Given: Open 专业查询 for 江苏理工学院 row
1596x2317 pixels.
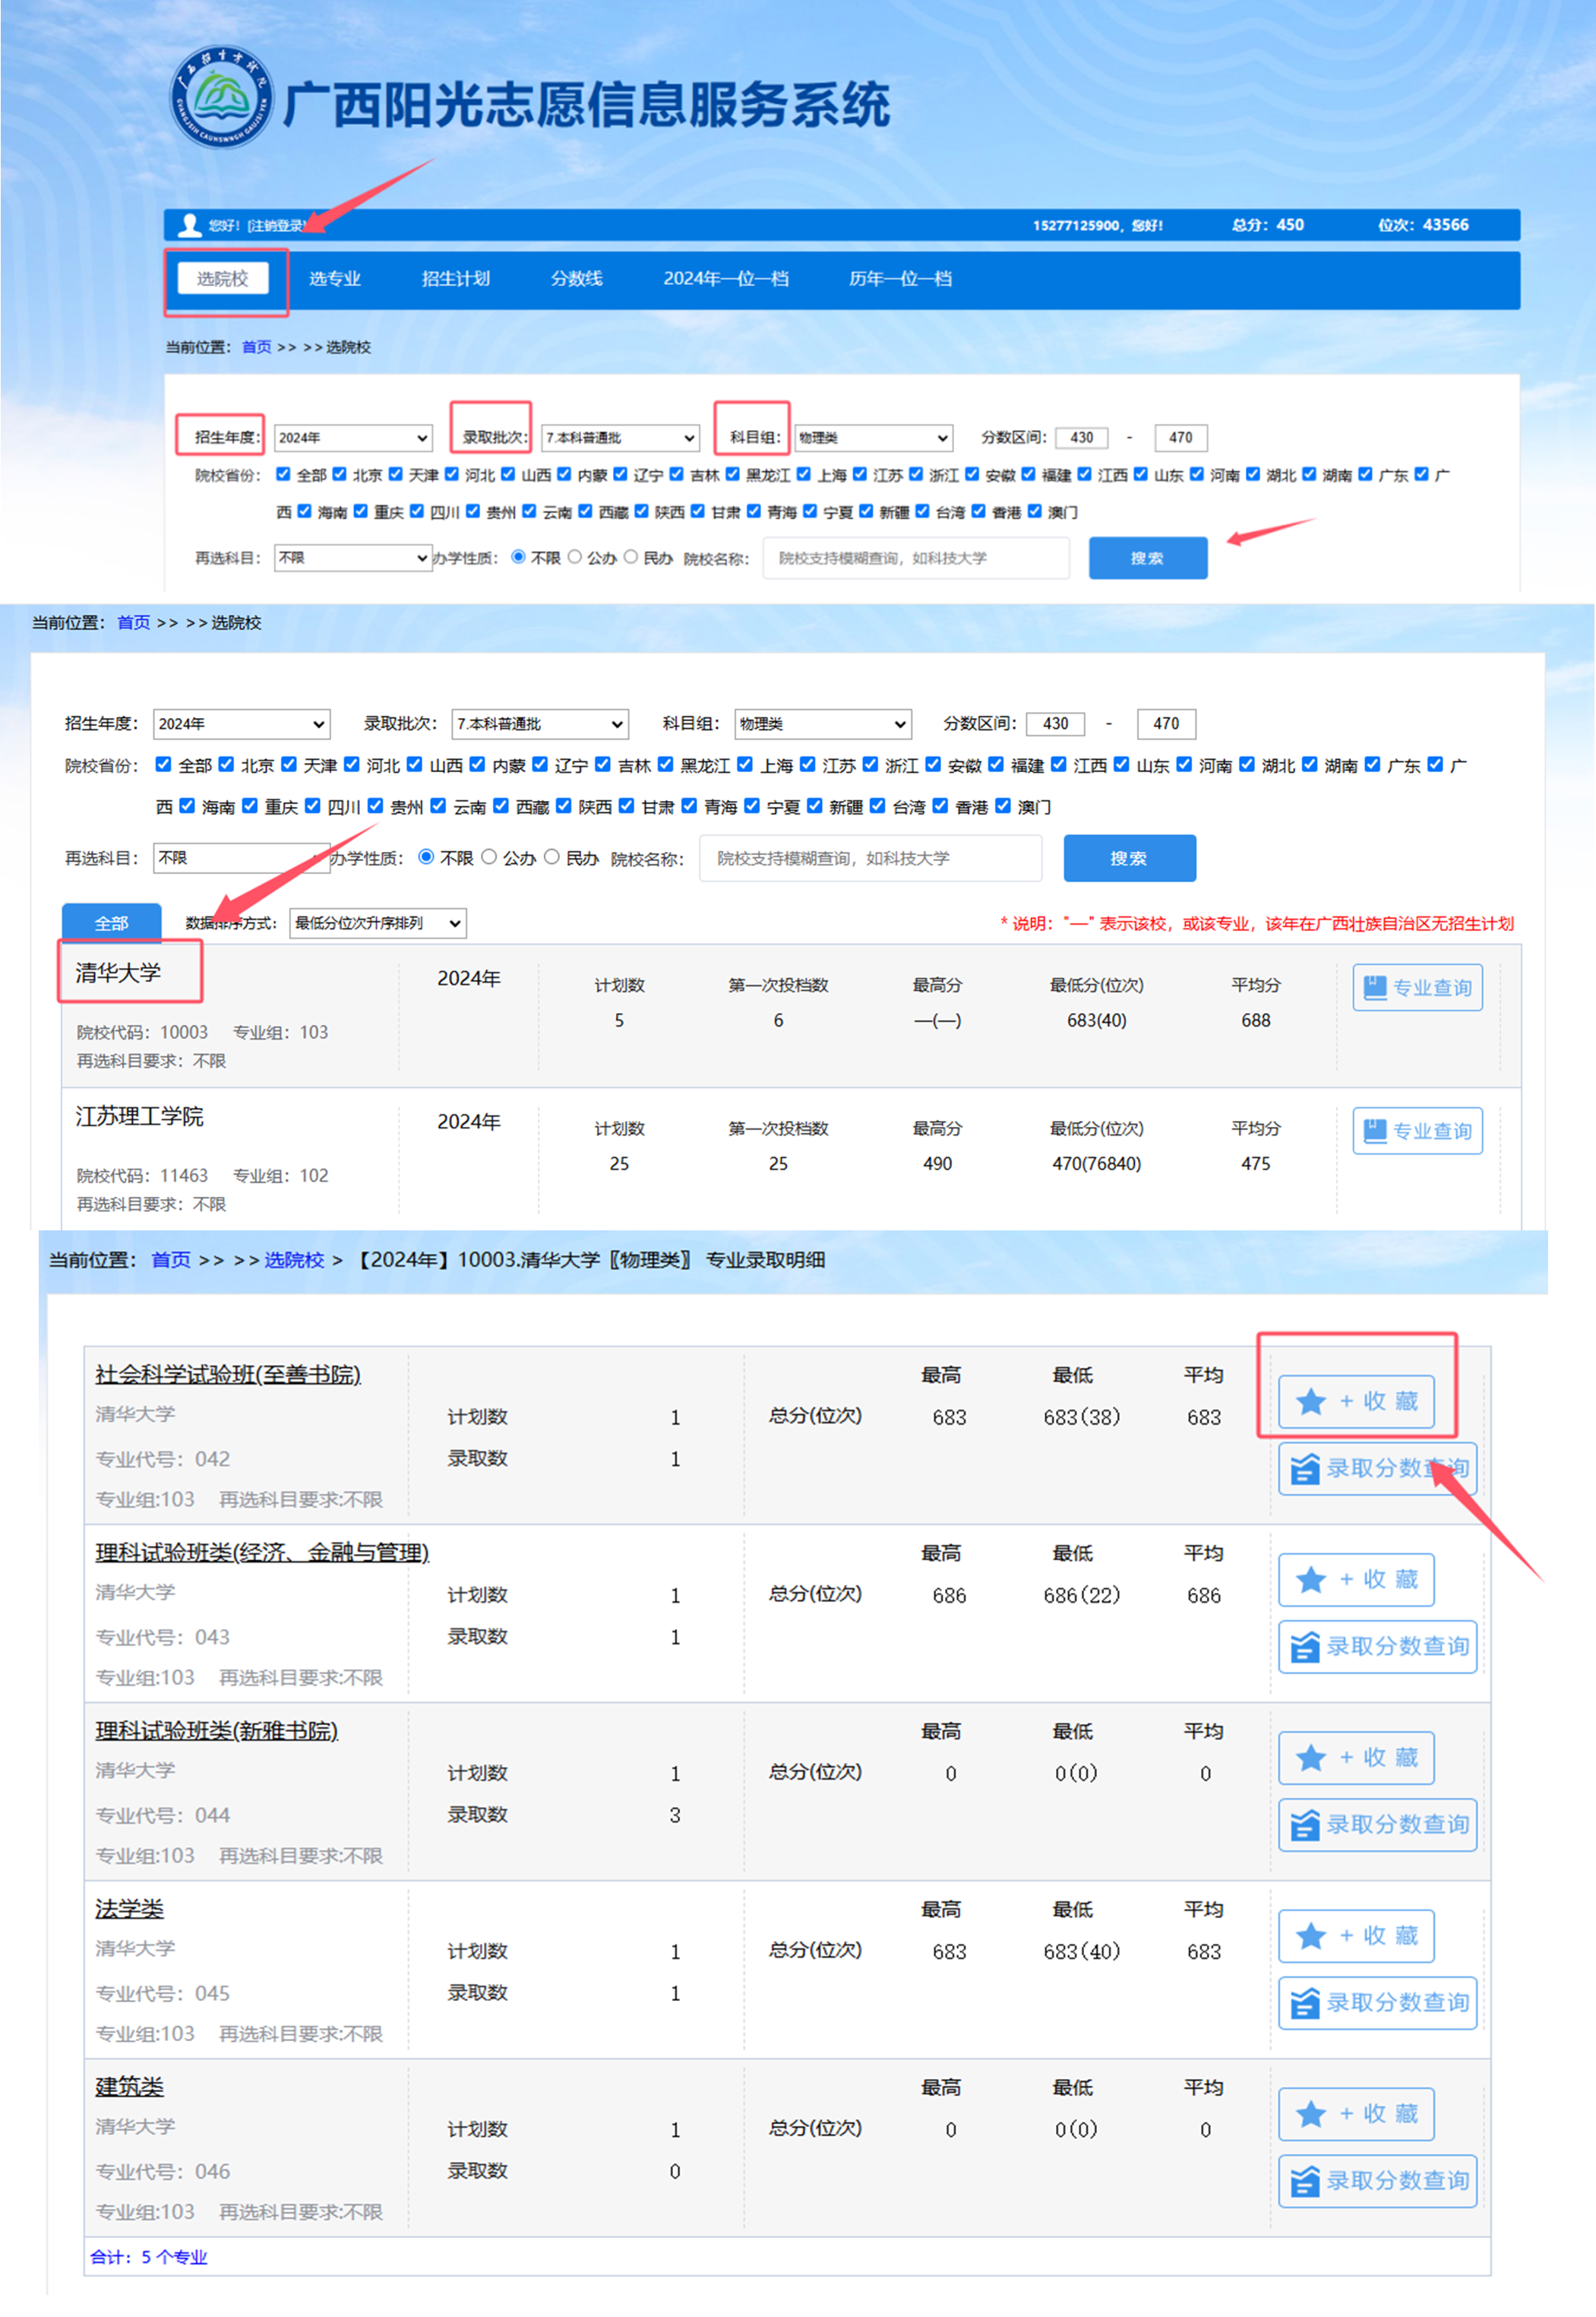Looking at the screenshot, I should (x=1417, y=1131).
